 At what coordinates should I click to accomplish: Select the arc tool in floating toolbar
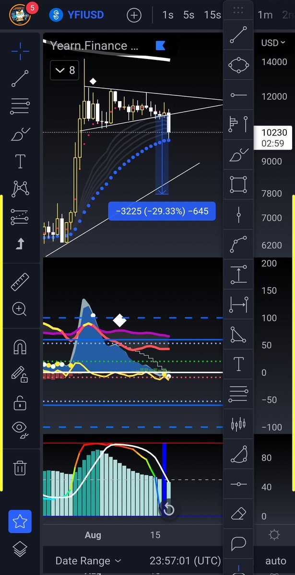(238, 454)
